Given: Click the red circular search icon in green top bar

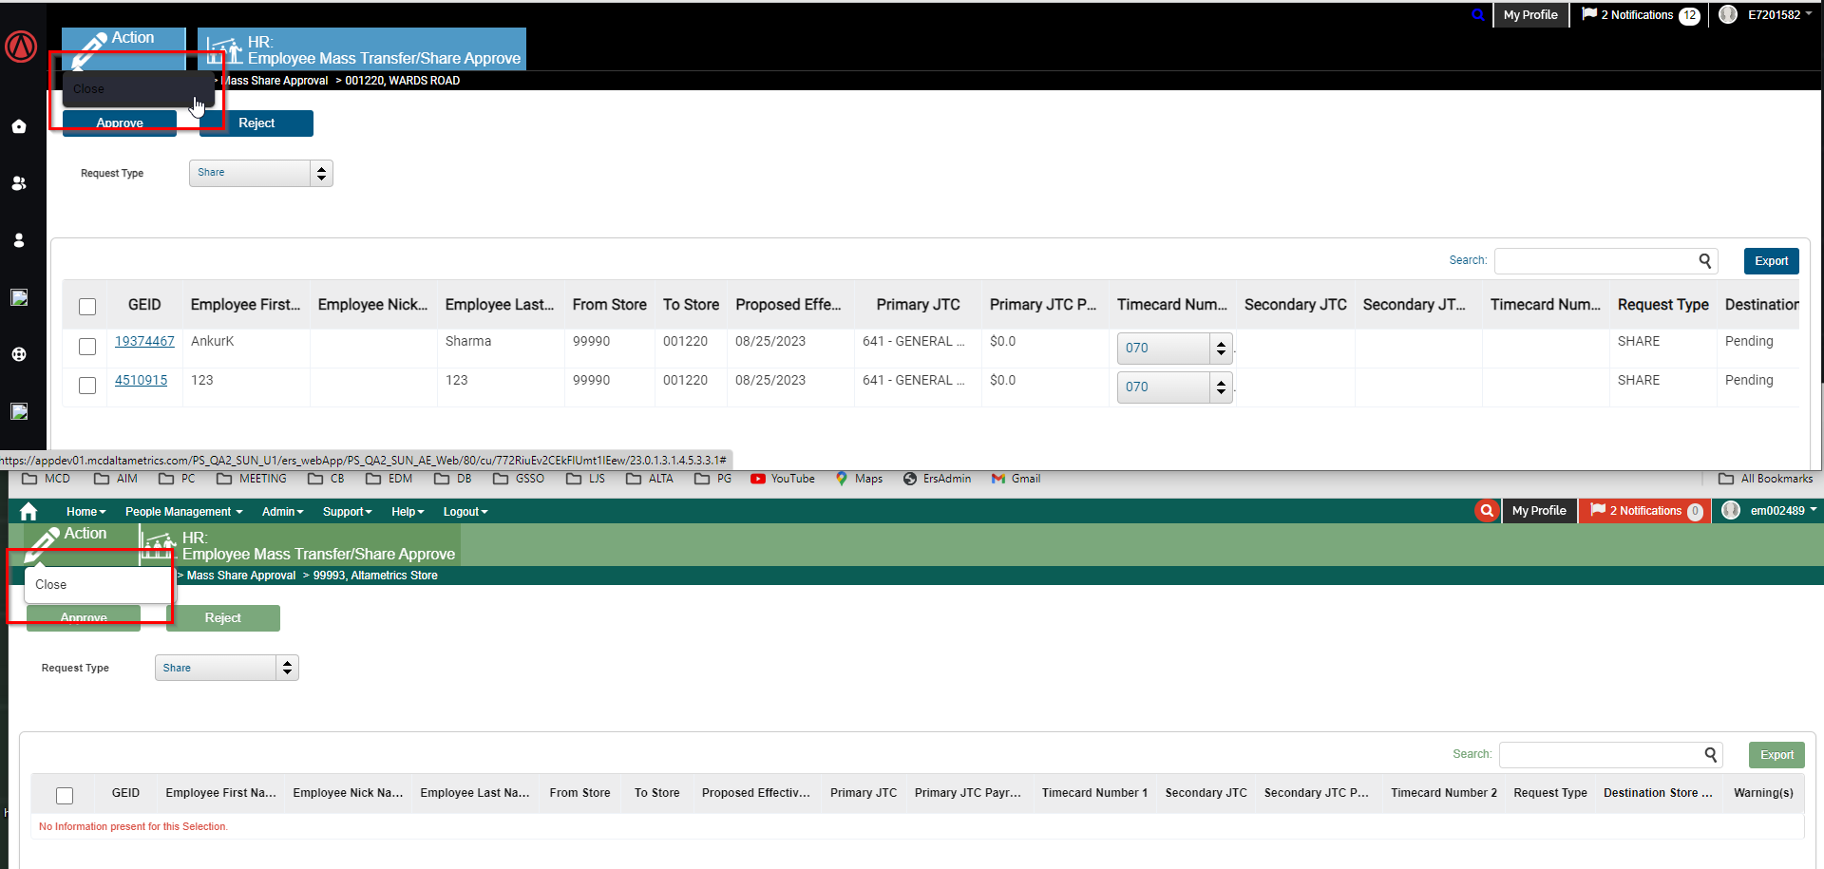Looking at the screenshot, I should tap(1487, 511).
